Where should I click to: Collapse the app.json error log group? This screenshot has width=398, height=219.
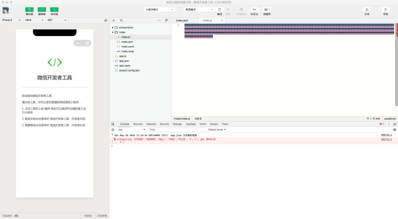112,135
